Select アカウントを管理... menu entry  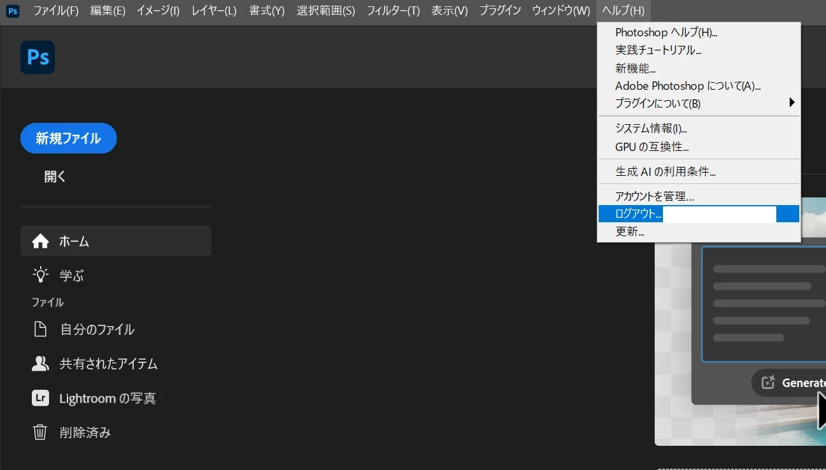(699, 196)
